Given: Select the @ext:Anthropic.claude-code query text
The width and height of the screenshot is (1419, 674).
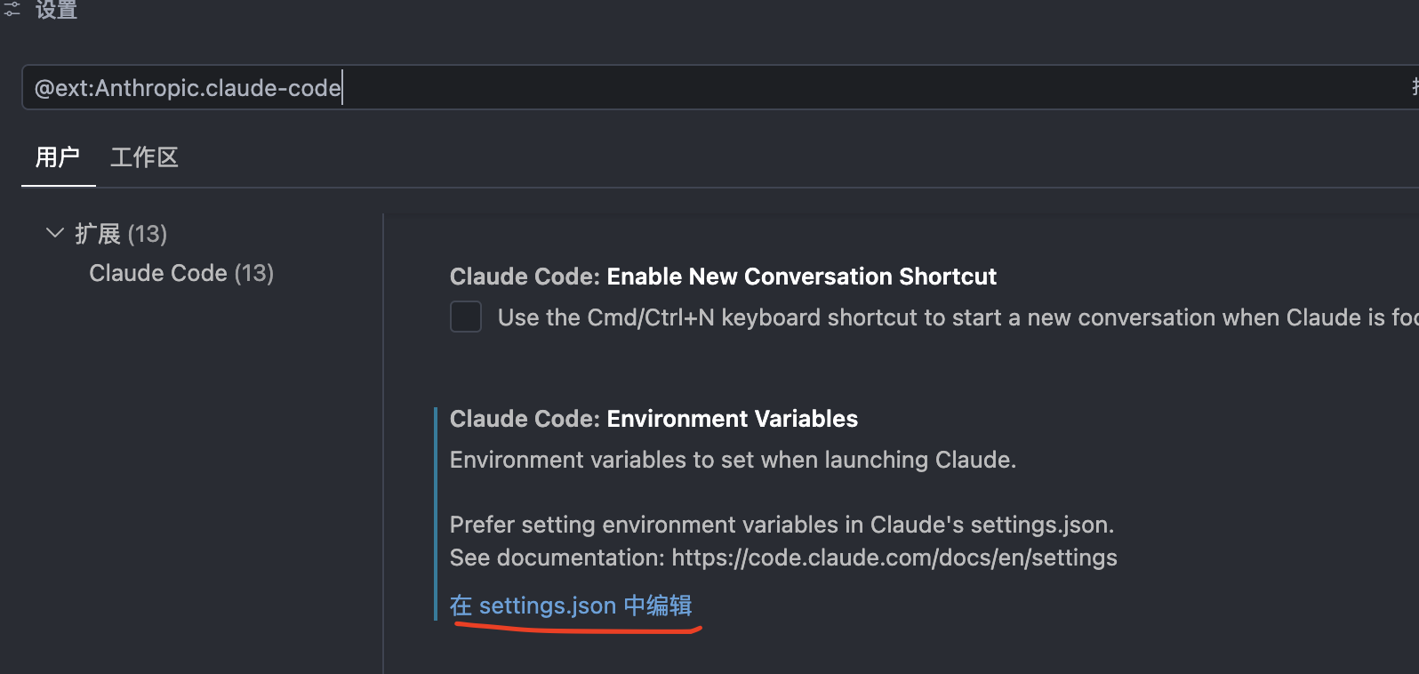Looking at the screenshot, I should coord(186,87).
